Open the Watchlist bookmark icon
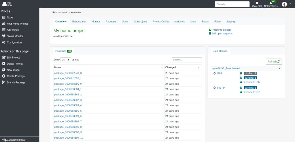The image size is (295, 142). coord(257,3)
